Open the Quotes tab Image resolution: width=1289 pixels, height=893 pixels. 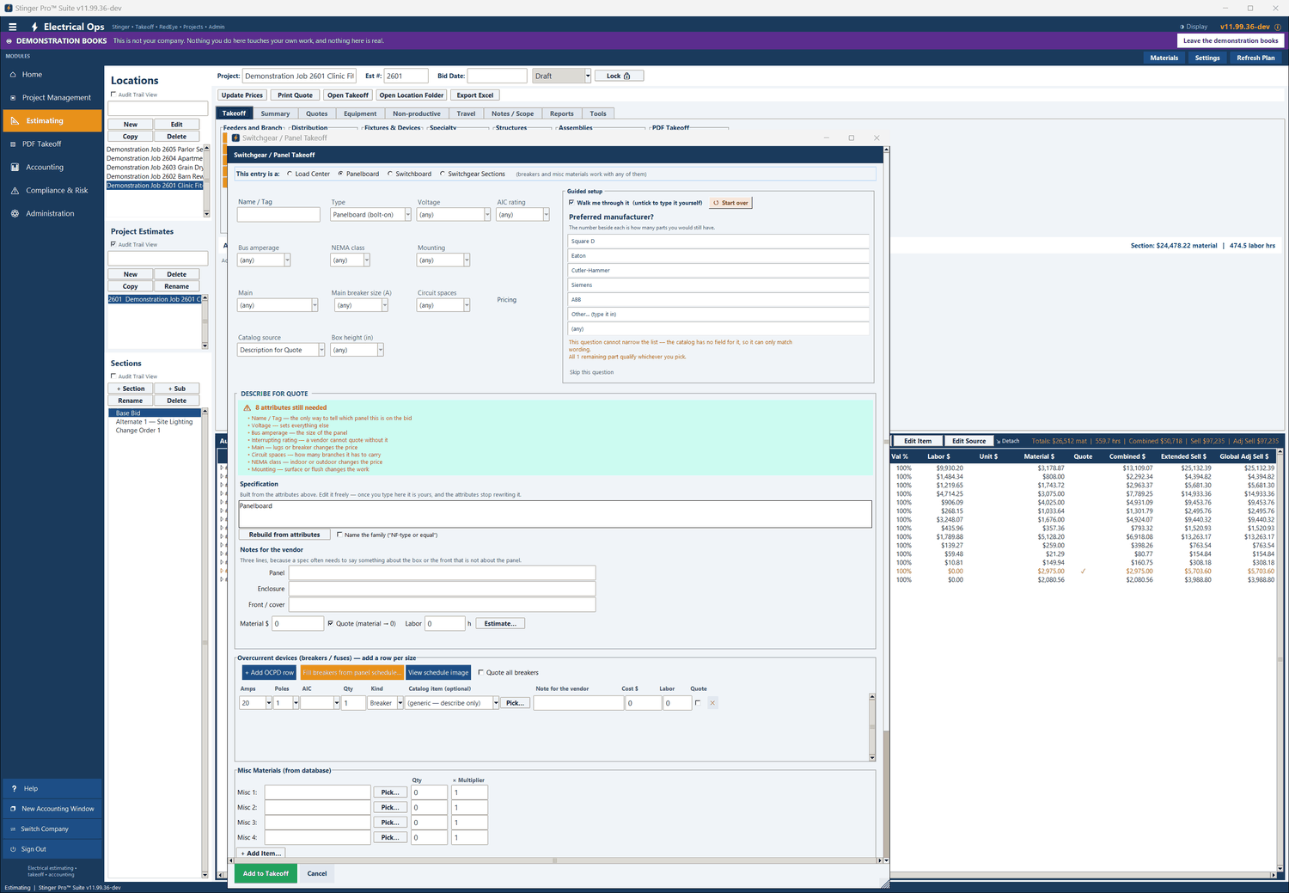pos(317,113)
